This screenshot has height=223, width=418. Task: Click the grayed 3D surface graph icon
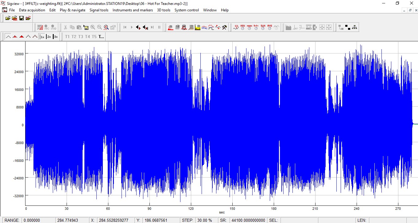click(x=288, y=27)
